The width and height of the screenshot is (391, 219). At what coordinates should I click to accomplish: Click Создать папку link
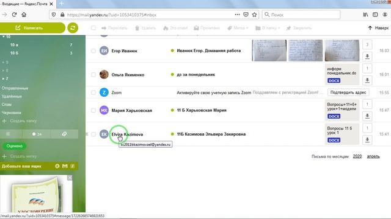click(20, 121)
